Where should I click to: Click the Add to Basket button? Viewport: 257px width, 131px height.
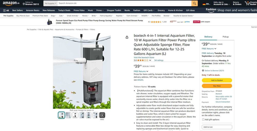(217, 80)
